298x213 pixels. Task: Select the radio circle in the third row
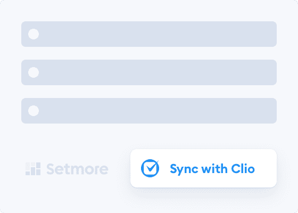pos(34,111)
